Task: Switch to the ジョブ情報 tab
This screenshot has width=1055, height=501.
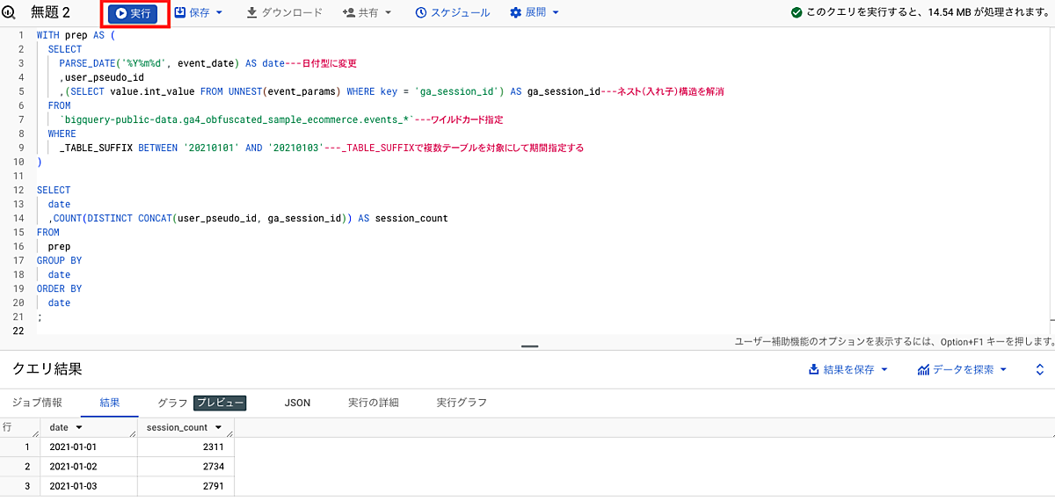Action: click(37, 403)
